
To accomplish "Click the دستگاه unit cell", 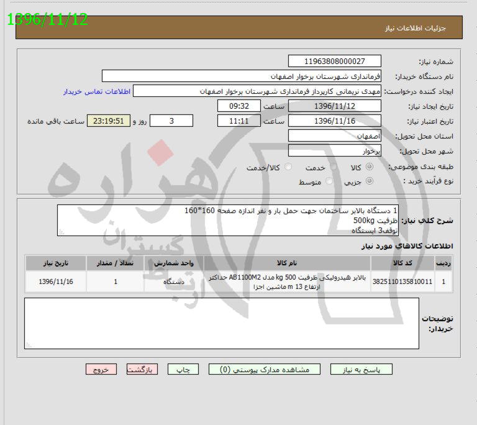I will pyautogui.click(x=174, y=281).
